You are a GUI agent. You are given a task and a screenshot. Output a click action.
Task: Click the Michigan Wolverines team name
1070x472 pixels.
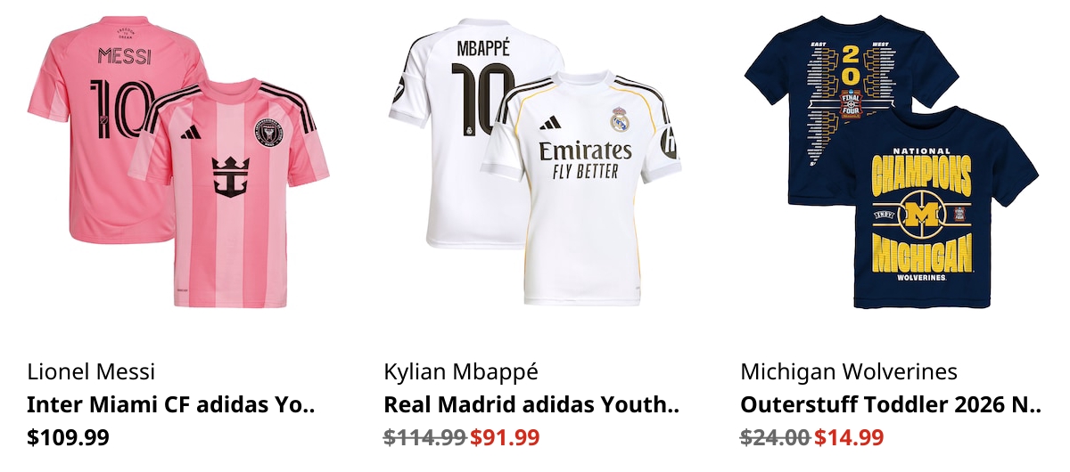coord(849,371)
